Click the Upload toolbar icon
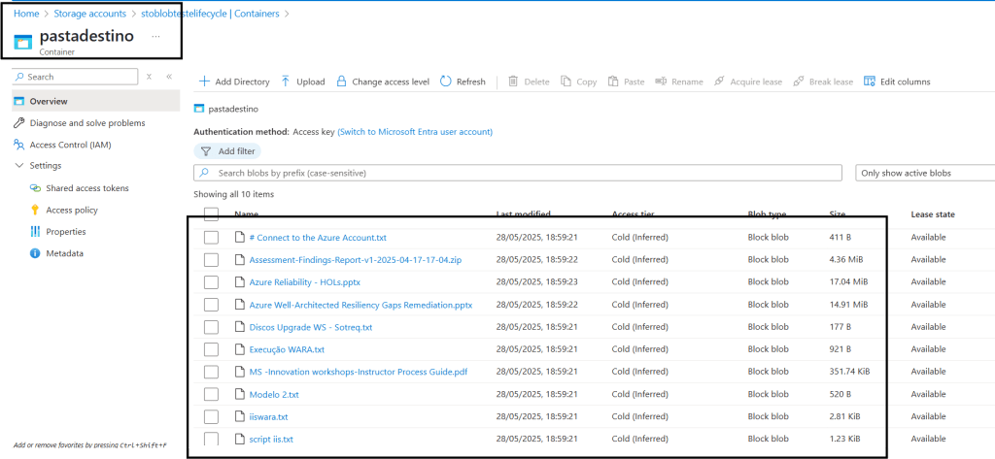The width and height of the screenshot is (995, 459). (x=286, y=82)
